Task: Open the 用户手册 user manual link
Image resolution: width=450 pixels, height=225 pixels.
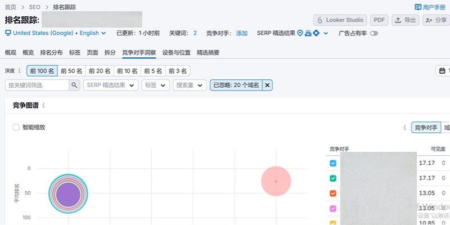Action: pyautogui.click(x=430, y=7)
